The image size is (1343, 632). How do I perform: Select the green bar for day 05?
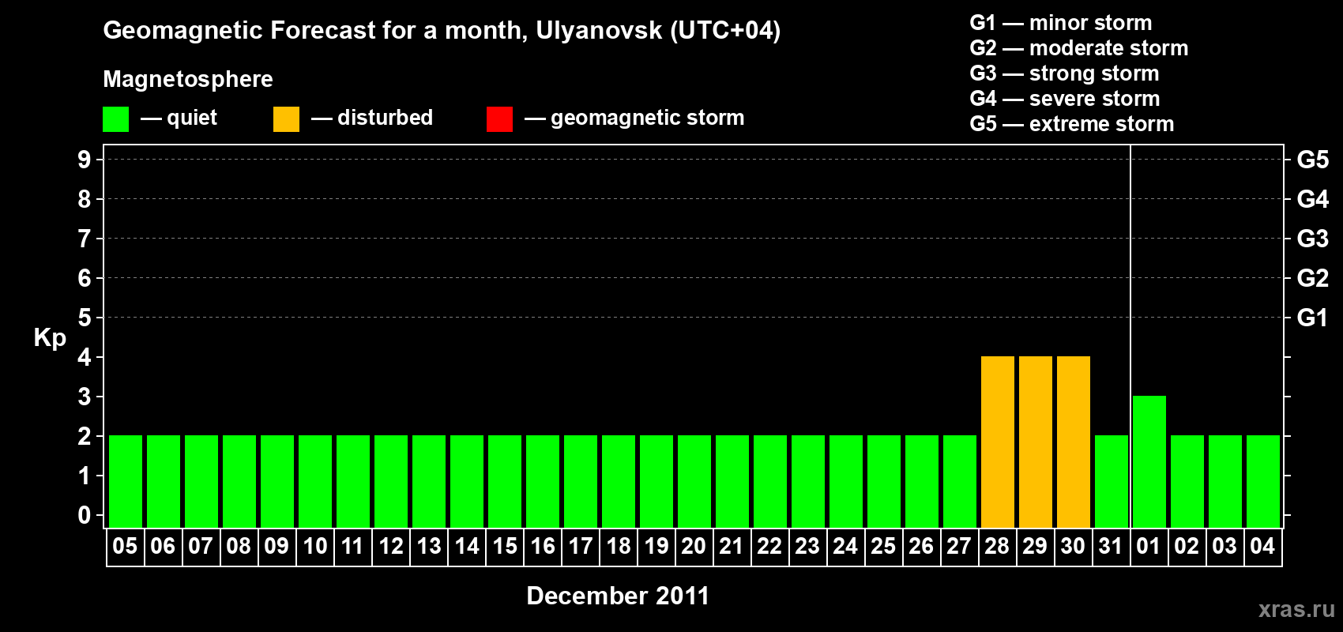125,481
